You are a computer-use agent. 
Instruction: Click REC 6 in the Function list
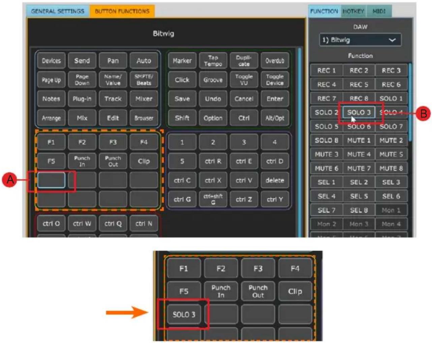(x=391, y=84)
